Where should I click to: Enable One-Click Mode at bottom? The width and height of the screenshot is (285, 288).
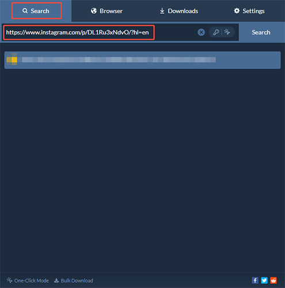point(28,281)
